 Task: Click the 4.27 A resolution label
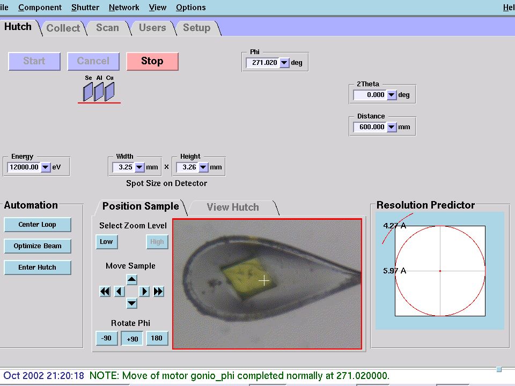coord(394,226)
